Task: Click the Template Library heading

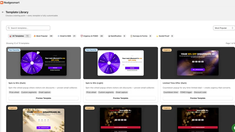Action: pyautogui.click(x=17, y=12)
